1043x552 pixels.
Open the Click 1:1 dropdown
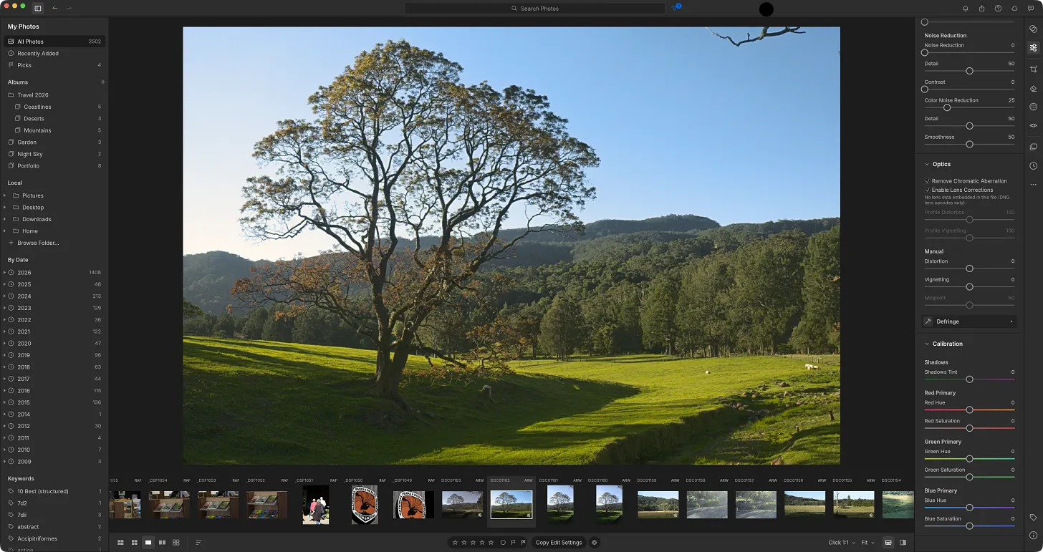click(841, 543)
